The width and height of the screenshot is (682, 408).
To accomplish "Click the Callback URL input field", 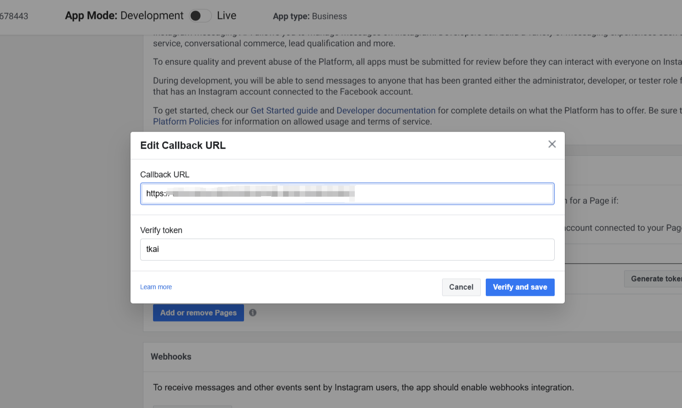I will click(x=347, y=194).
